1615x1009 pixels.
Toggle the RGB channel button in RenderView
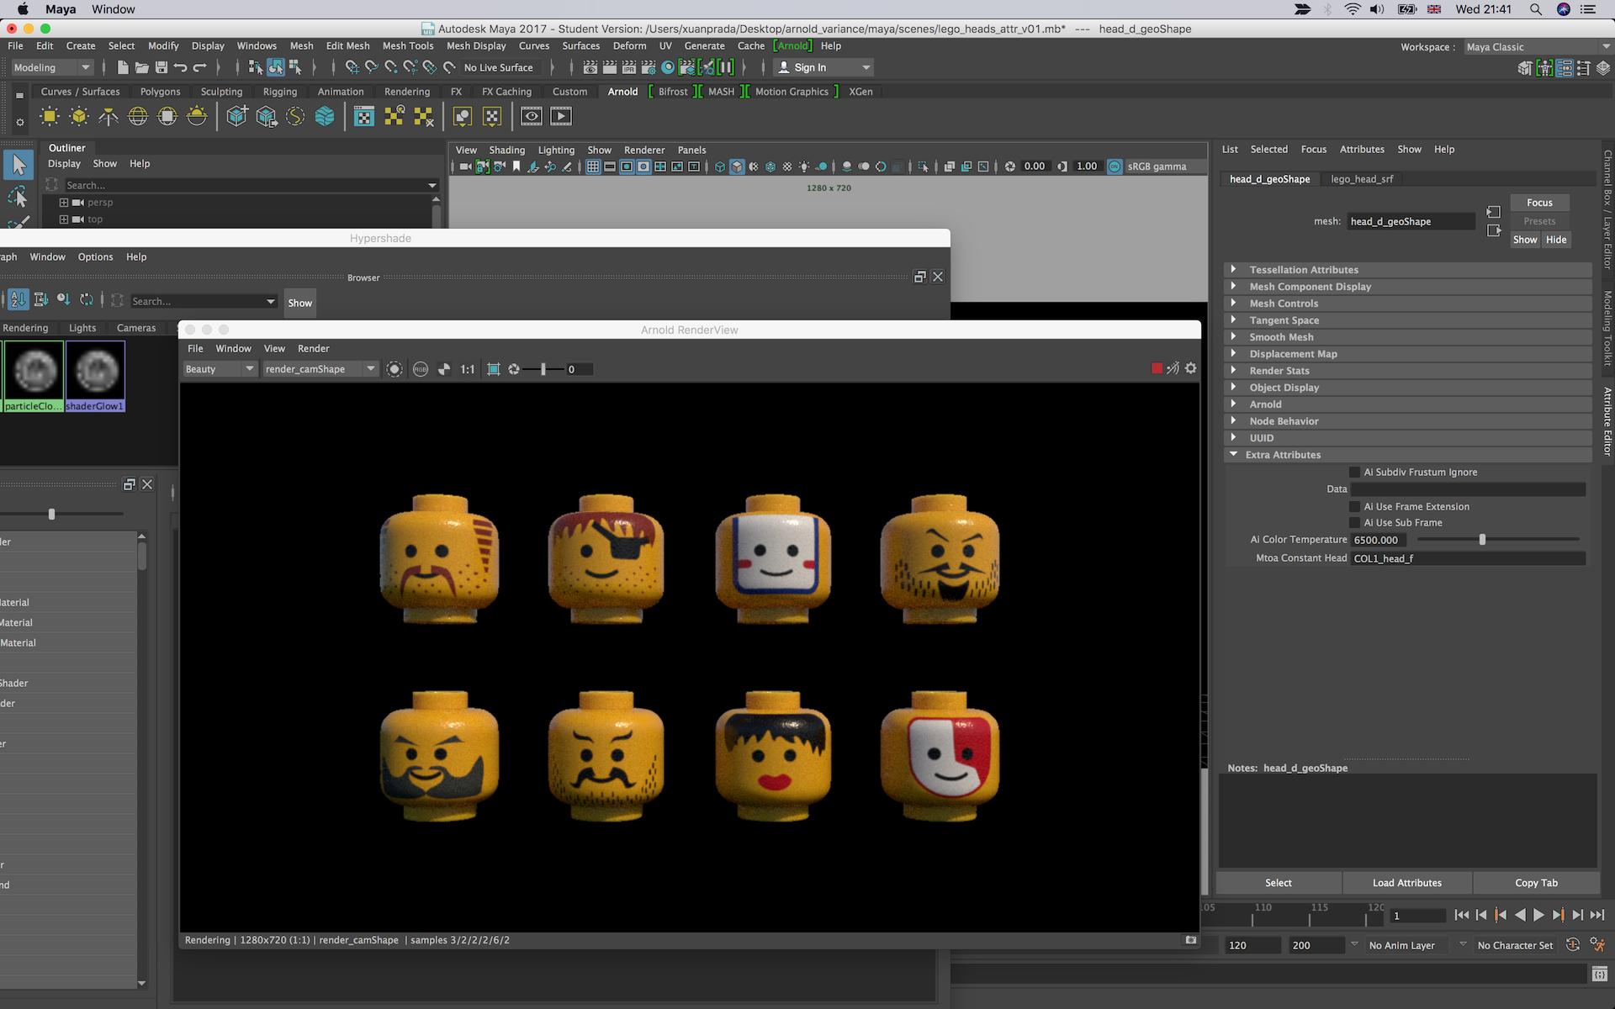point(421,369)
